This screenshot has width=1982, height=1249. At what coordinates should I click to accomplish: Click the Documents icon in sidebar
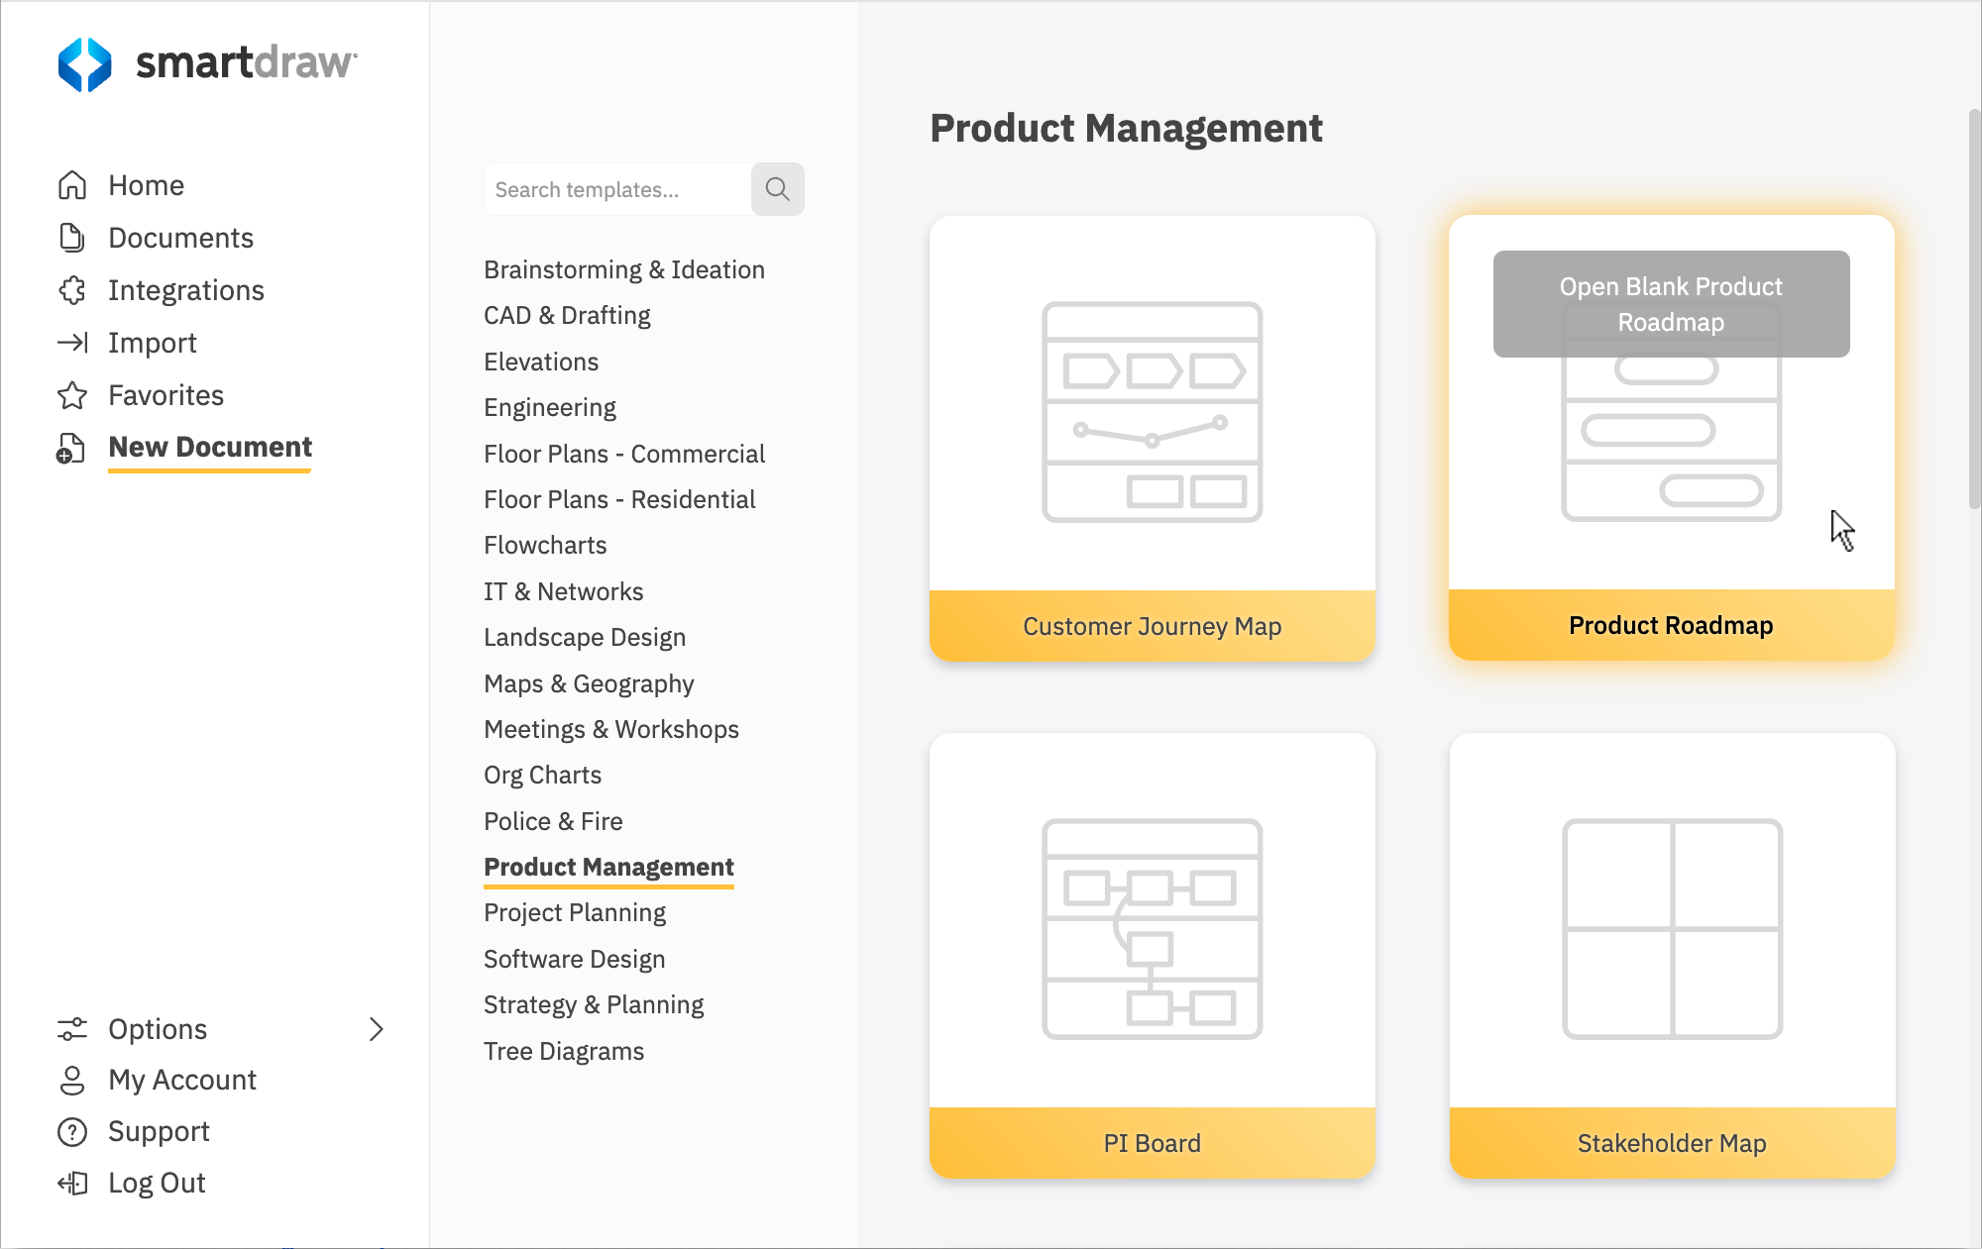[72, 236]
